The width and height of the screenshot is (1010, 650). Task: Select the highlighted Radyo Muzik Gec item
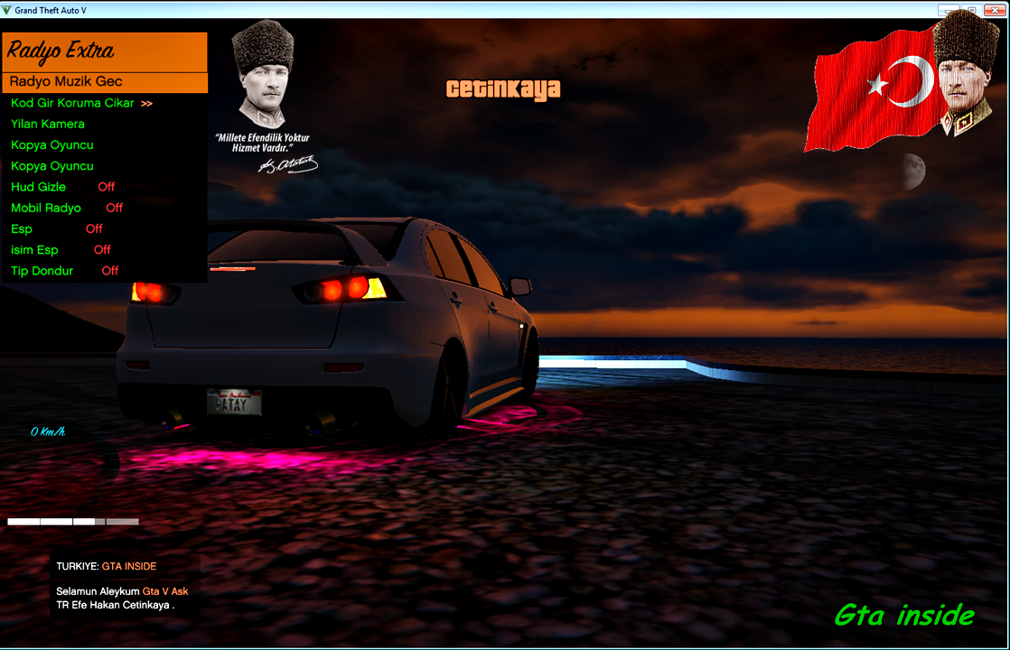tap(105, 82)
